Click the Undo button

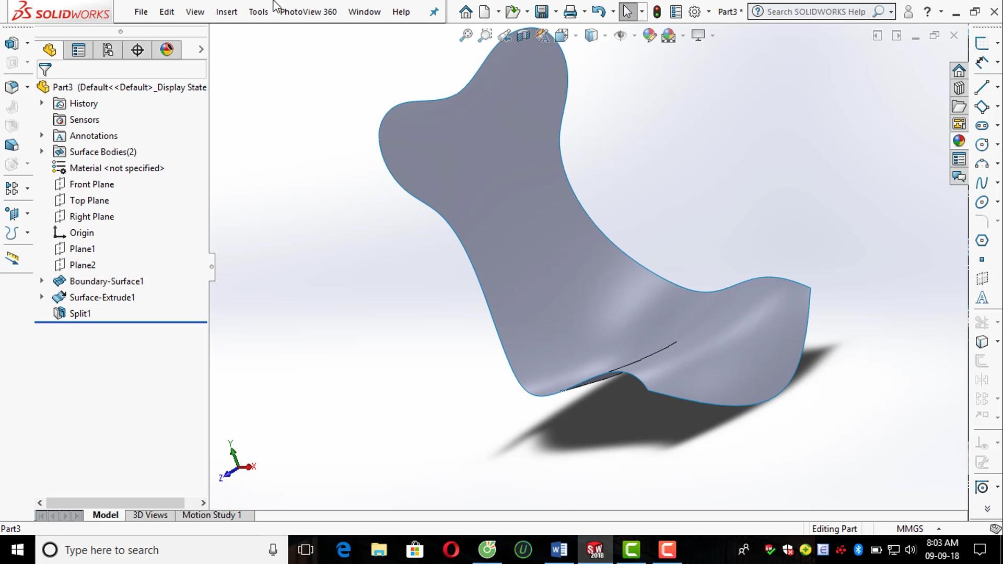coord(598,11)
